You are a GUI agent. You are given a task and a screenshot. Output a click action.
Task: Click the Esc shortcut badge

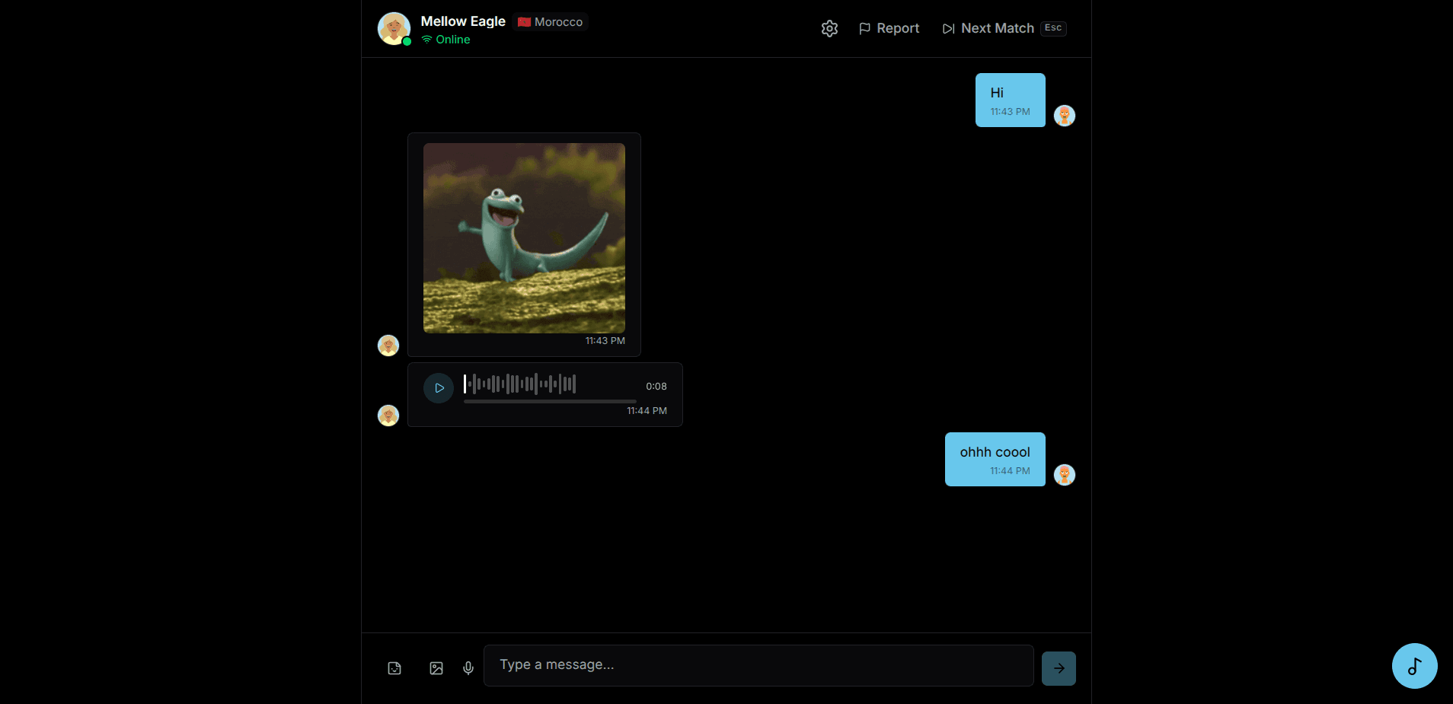[1053, 28]
